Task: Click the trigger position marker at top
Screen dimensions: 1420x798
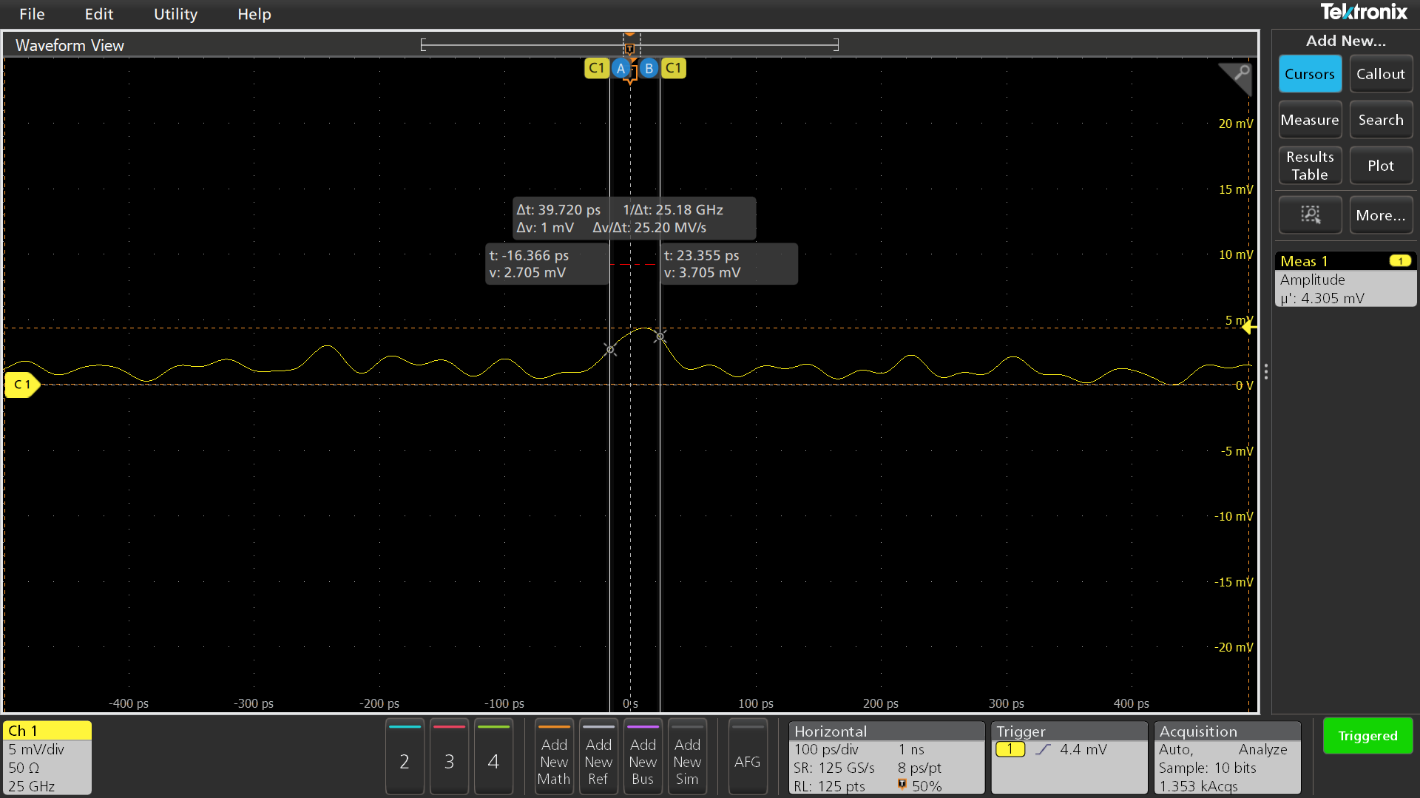Action: (629, 47)
